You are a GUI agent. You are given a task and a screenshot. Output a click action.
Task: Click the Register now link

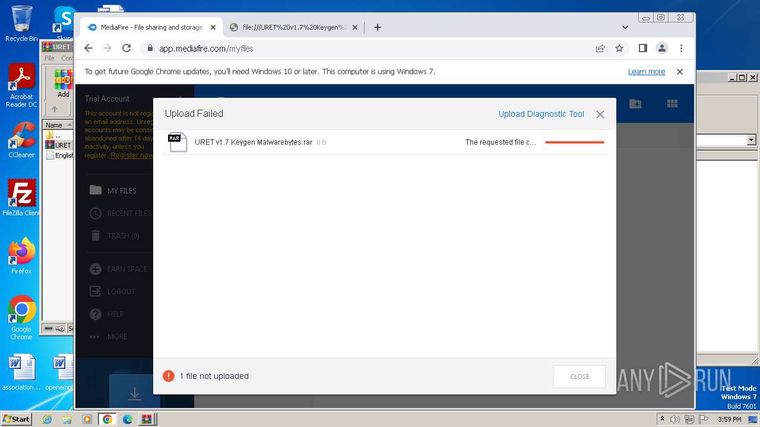pyautogui.click(x=132, y=155)
